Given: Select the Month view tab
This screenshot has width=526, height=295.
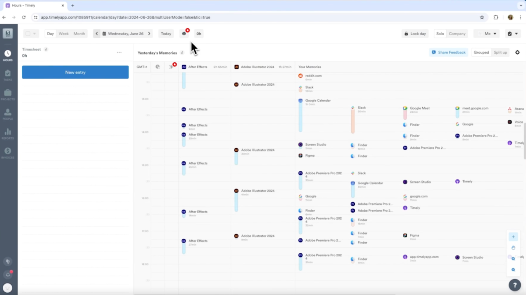Looking at the screenshot, I should tap(79, 34).
